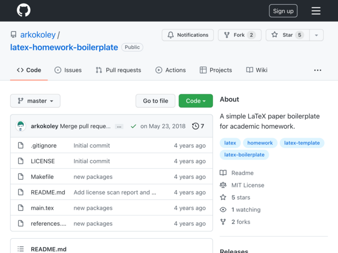Open README.md in the file list
The height and width of the screenshot is (253, 338).
(x=48, y=192)
